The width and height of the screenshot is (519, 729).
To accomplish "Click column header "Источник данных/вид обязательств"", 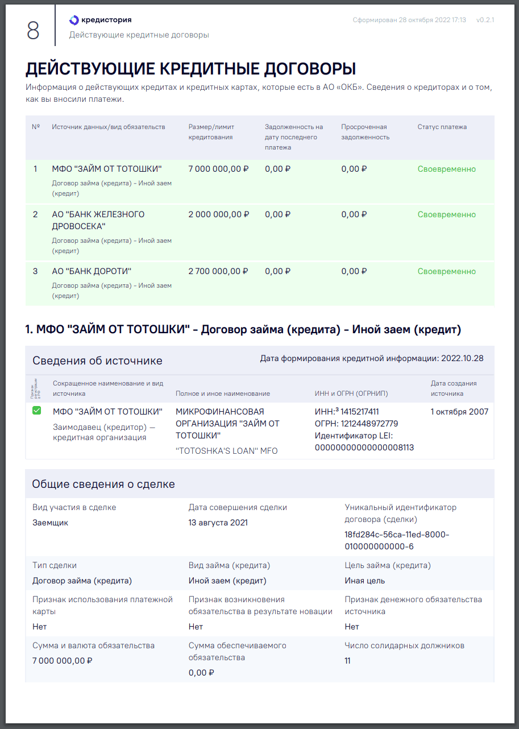I will click(x=109, y=127).
